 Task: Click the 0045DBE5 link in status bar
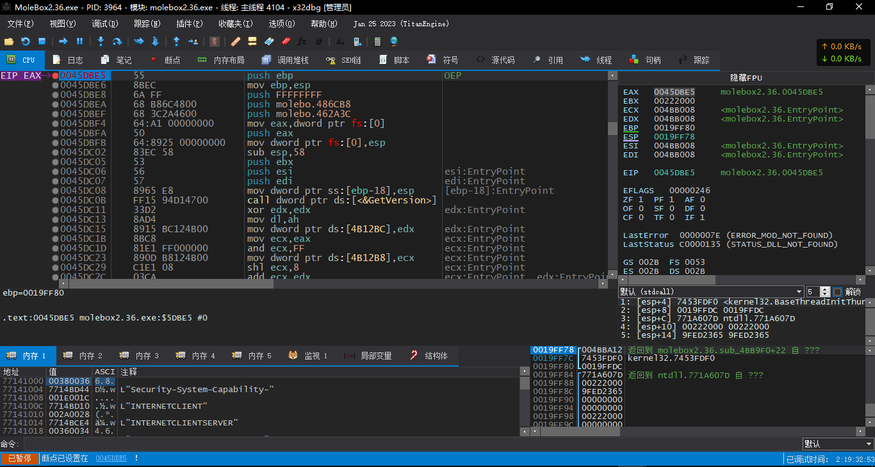(111, 459)
